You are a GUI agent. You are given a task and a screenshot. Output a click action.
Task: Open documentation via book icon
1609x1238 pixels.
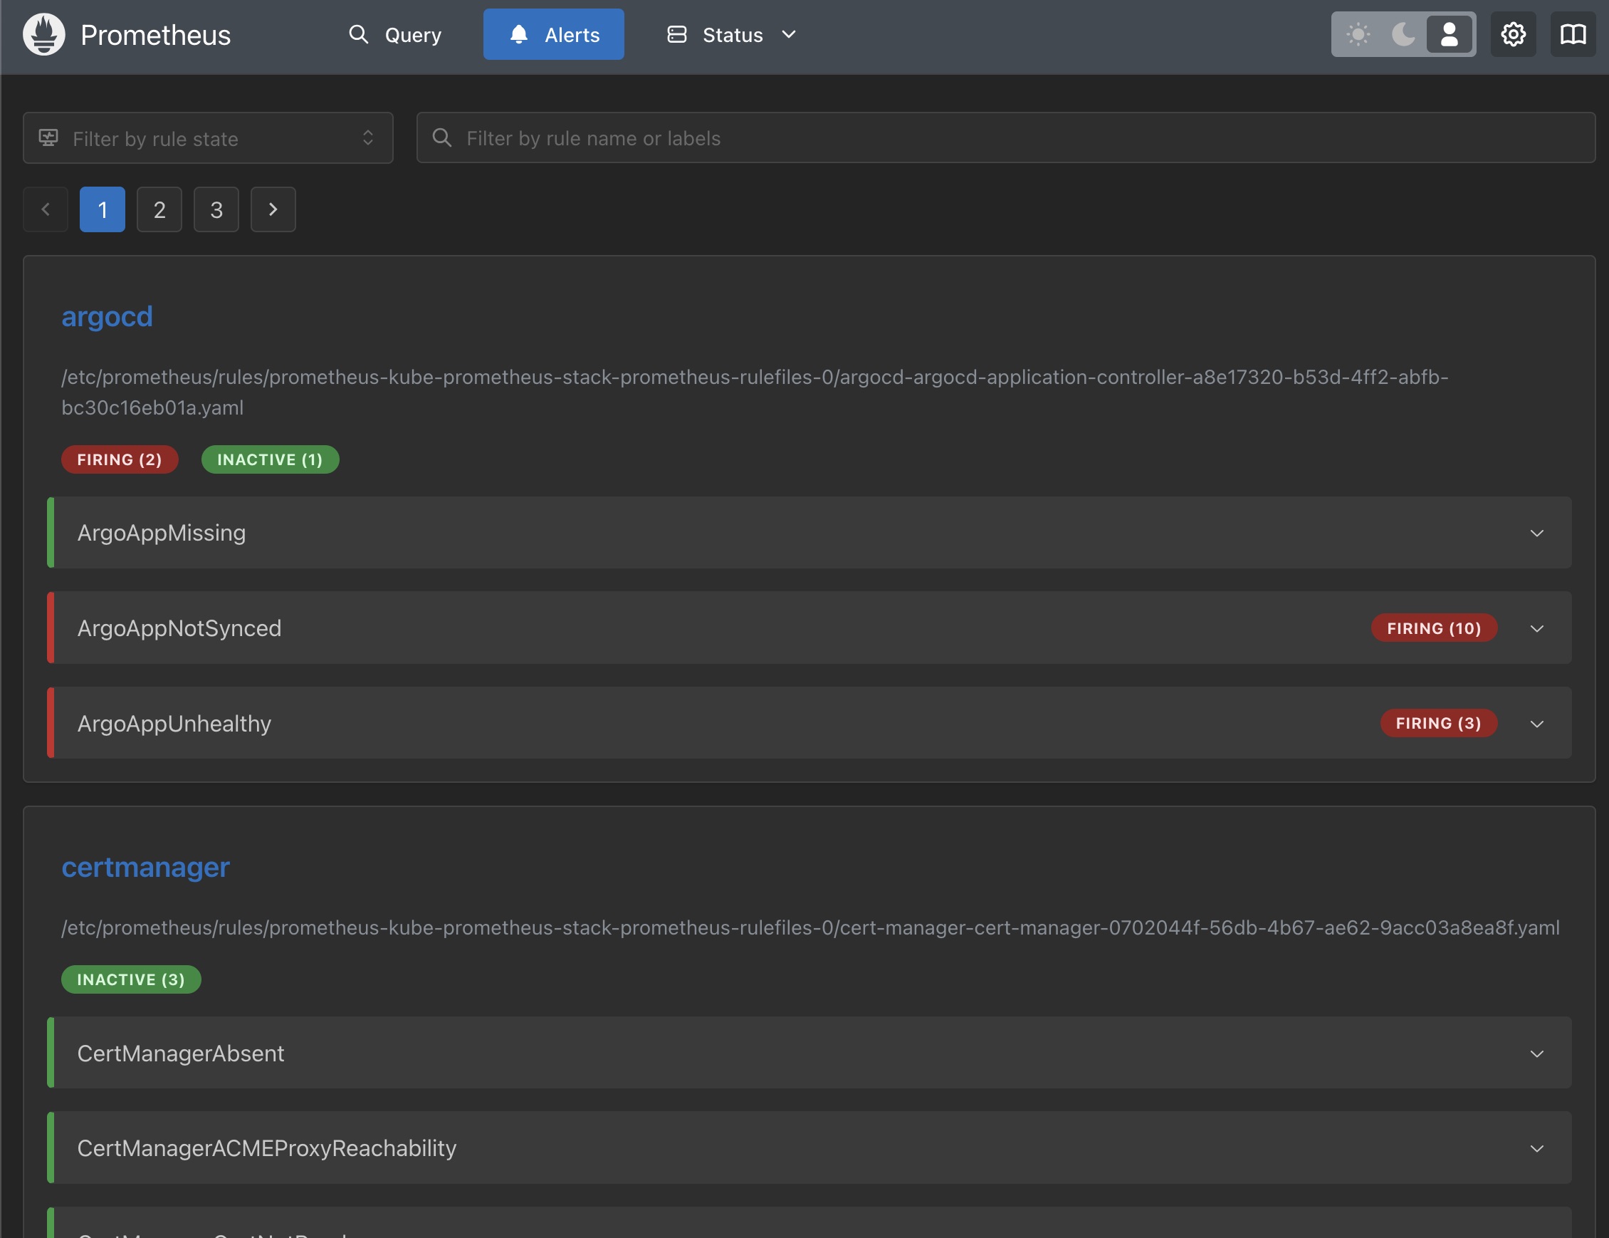point(1573,34)
